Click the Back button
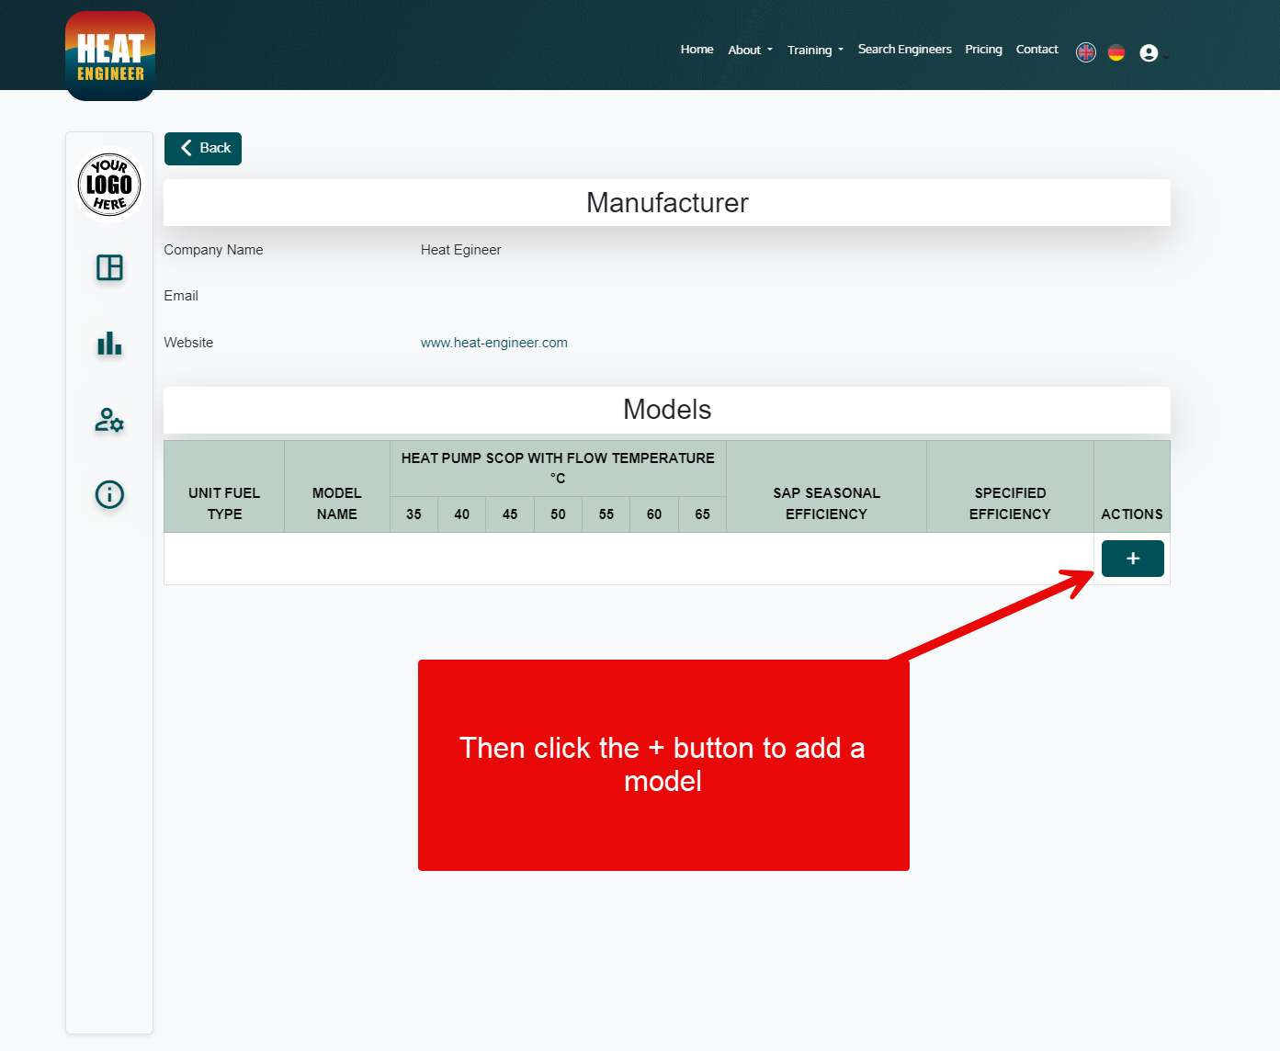This screenshot has width=1280, height=1051. pos(202,148)
